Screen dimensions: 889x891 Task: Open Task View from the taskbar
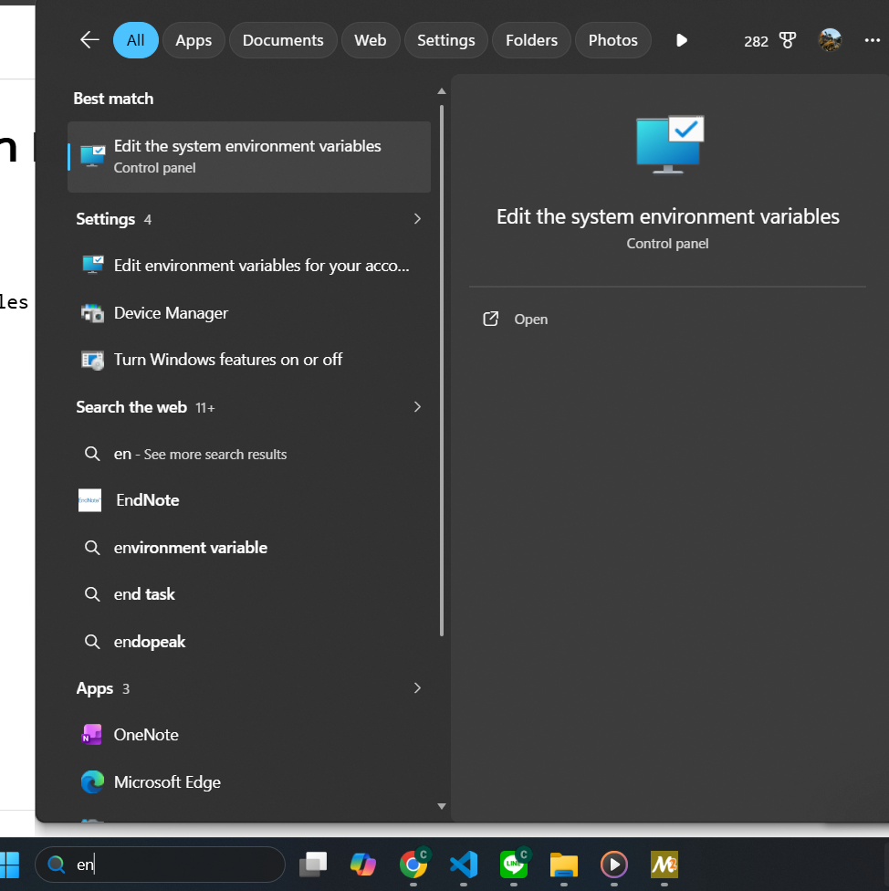pyautogui.click(x=313, y=864)
